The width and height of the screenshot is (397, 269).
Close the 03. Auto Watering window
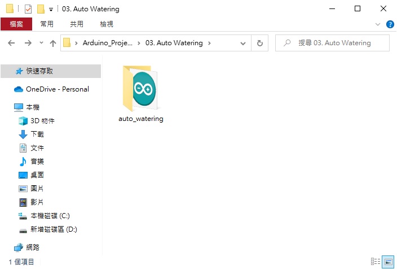383,9
